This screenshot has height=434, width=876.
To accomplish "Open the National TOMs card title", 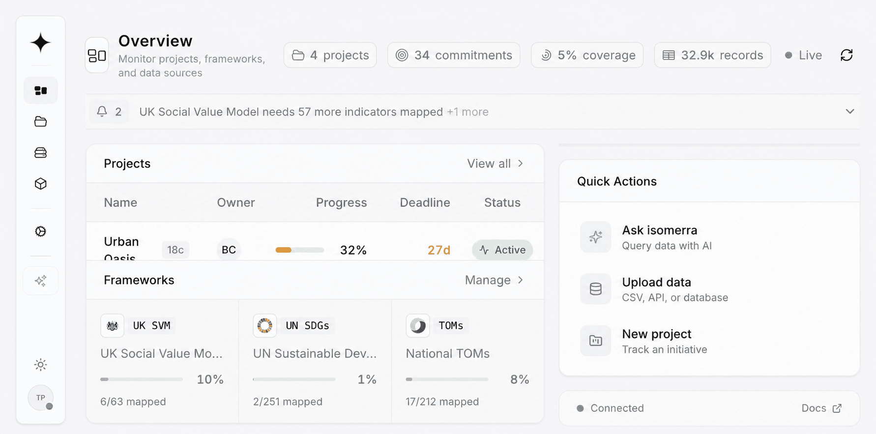I will 447,353.
